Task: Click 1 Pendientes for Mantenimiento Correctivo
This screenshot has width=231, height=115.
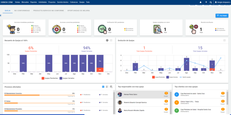Action: (85, 95)
